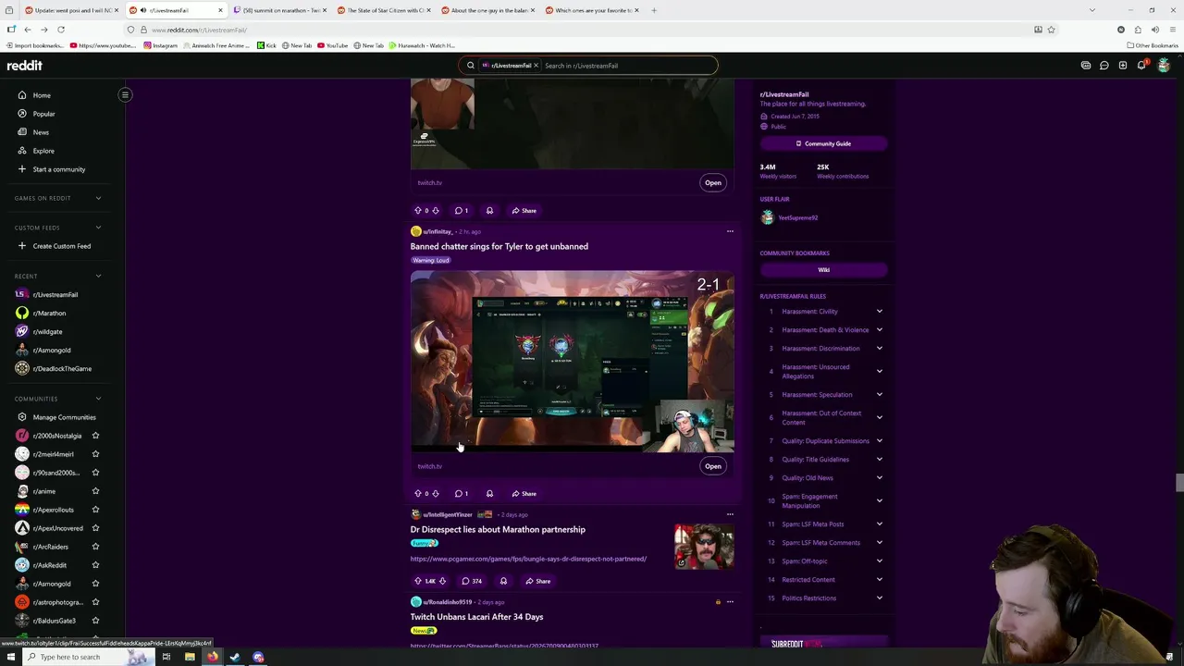
Task: Click the Reddit logo
Action: coord(25,66)
